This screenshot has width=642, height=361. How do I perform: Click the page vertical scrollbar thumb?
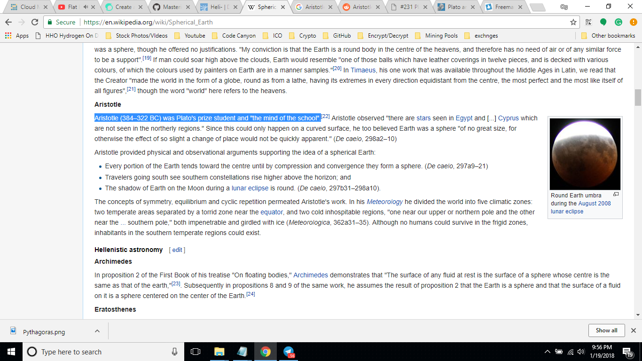tap(638, 98)
